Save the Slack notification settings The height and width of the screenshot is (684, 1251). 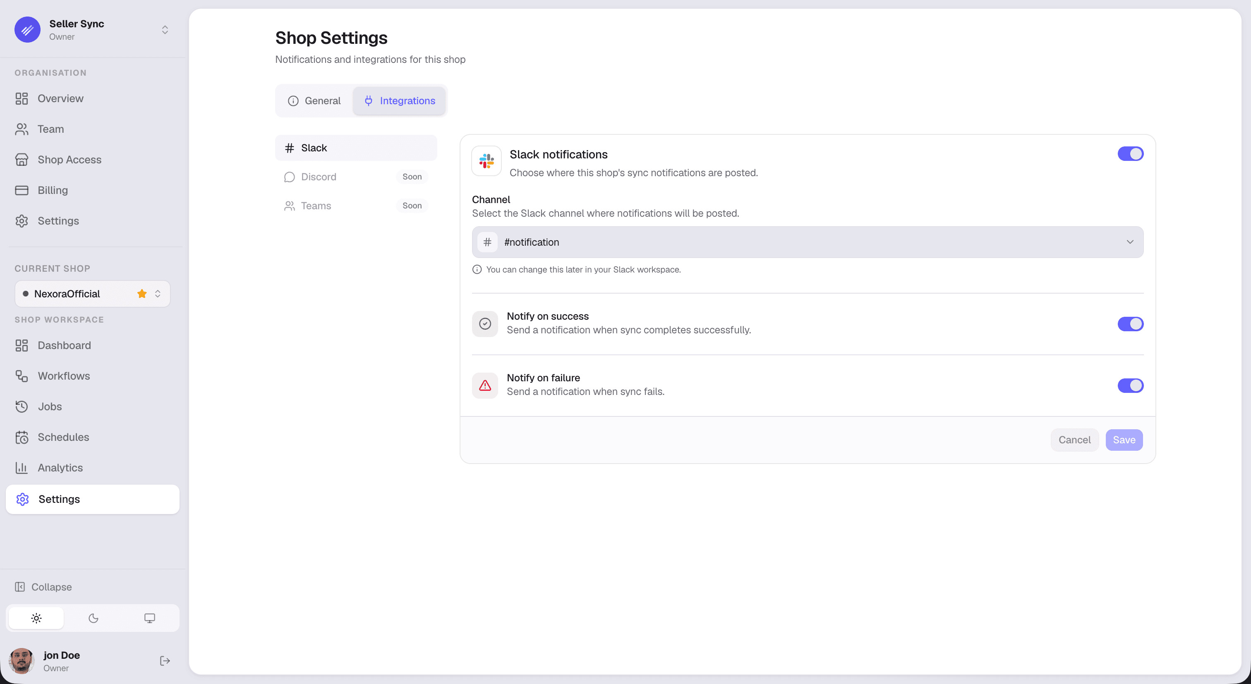click(x=1124, y=440)
